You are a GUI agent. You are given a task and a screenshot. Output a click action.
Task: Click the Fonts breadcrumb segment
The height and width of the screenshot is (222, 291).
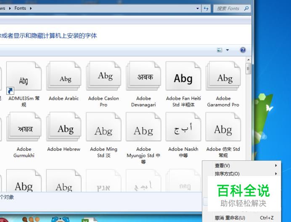tap(20, 8)
